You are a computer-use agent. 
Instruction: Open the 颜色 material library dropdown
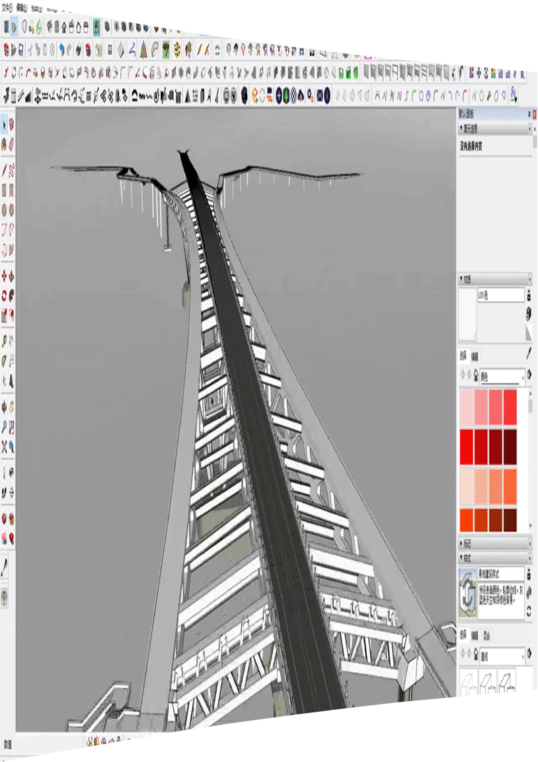coord(502,375)
